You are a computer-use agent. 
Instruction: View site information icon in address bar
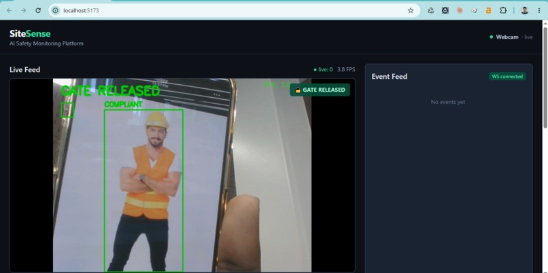55,10
